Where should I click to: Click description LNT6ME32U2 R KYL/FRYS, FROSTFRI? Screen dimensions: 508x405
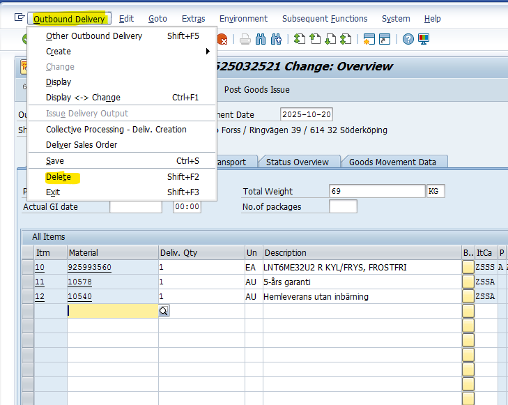point(335,267)
